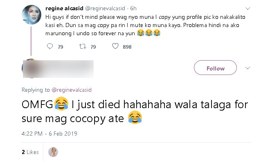Click the reply speech bubble icon

click(50, 46)
